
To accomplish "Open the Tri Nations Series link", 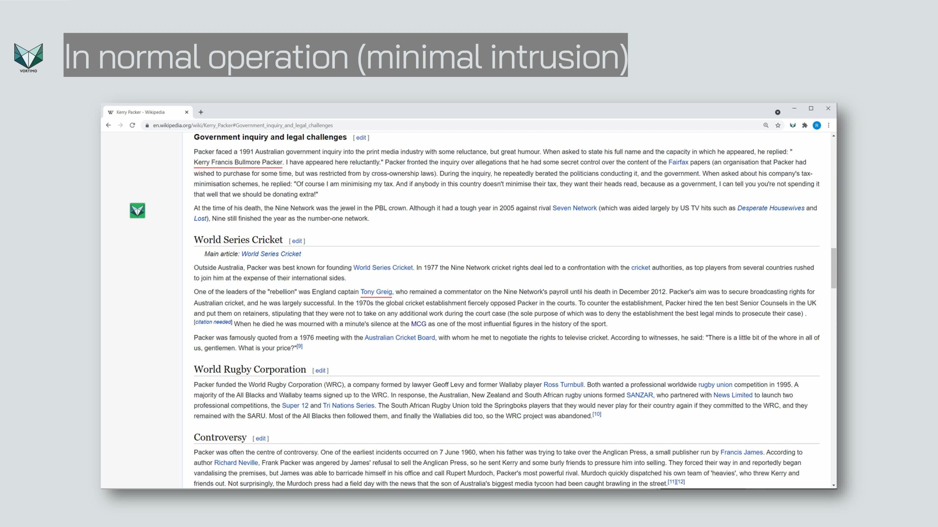I will 348,405.
